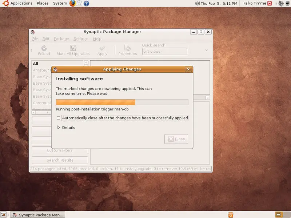Open the trash applet in bottom panel
291x218 pixels.
tap(231, 215)
